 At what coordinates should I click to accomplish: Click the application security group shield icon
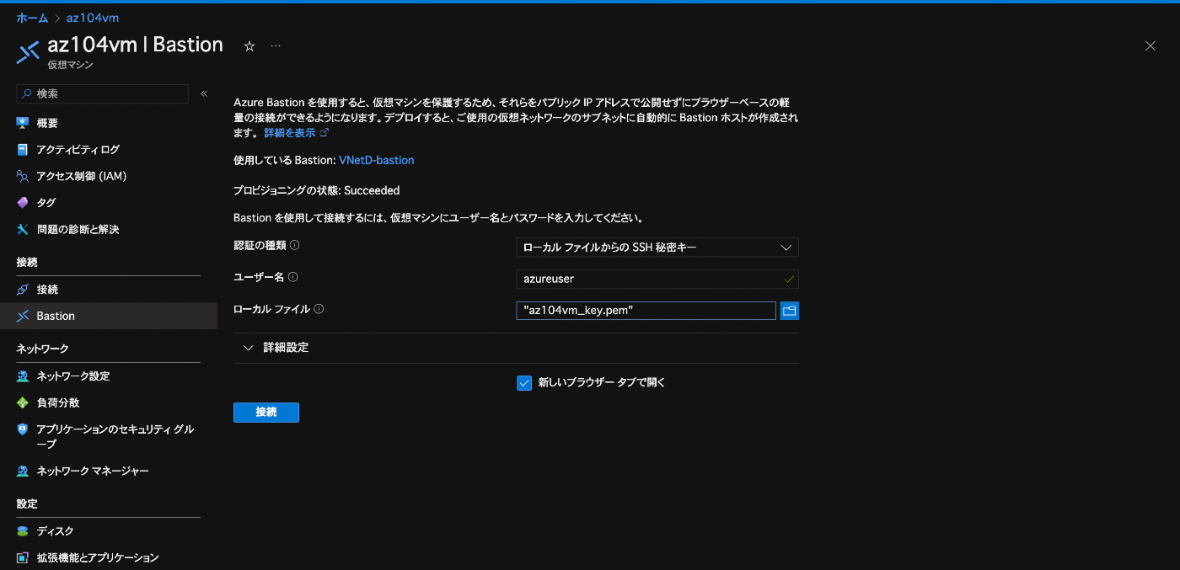(x=23, y=429)
